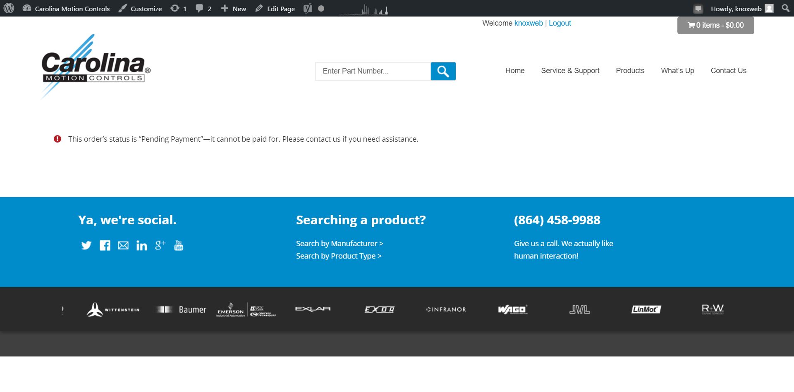Click Customize in the admin bar
Image resolution: width=794 pixels, height=392 pixels.
tap(140, 9)
